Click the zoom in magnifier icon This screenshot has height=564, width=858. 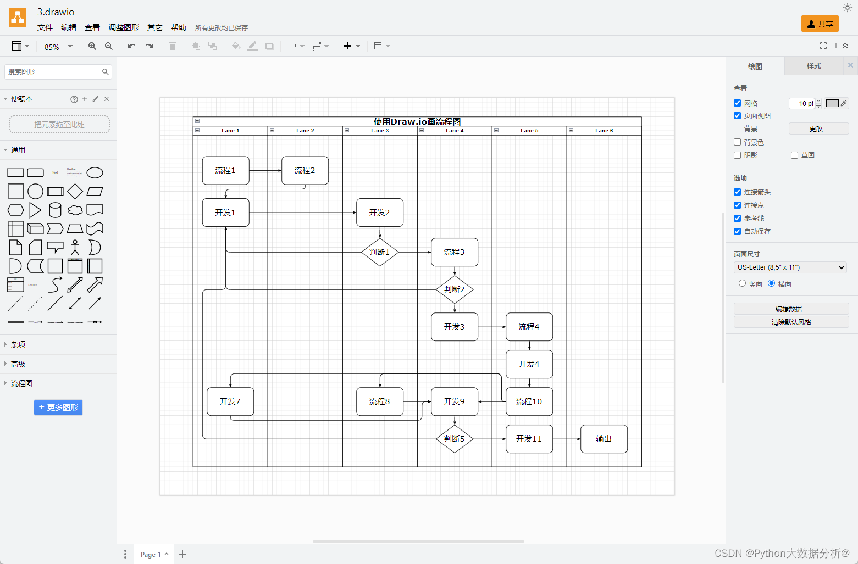[x=92, y=46]
